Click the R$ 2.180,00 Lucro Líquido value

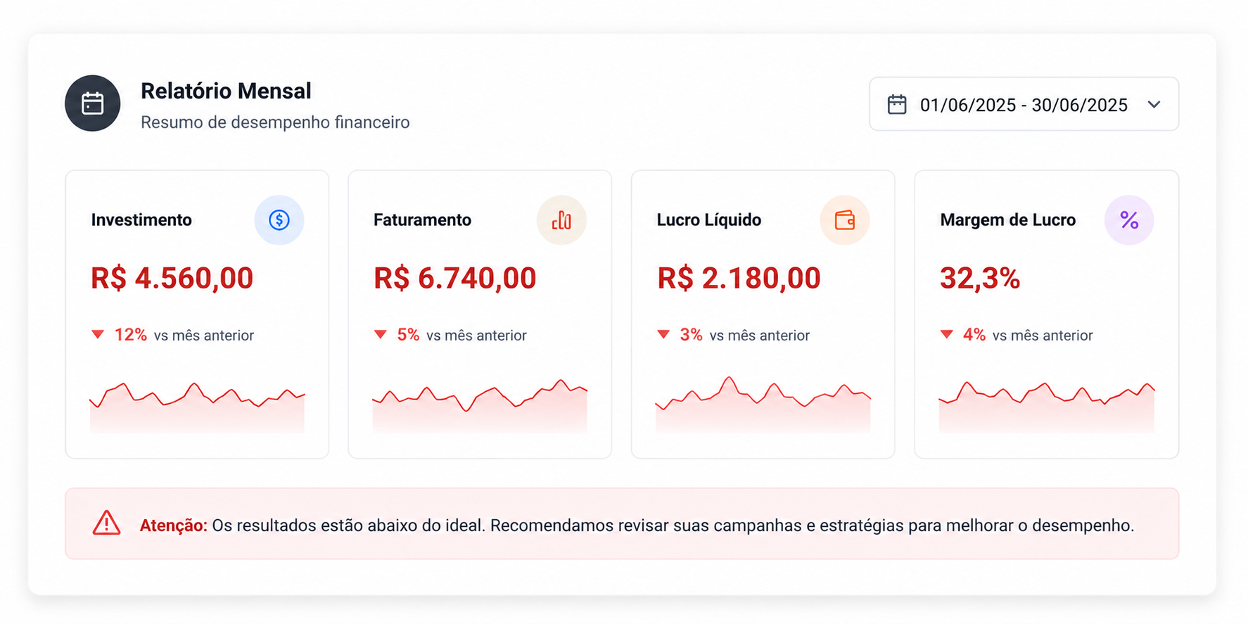click(739, 278)
